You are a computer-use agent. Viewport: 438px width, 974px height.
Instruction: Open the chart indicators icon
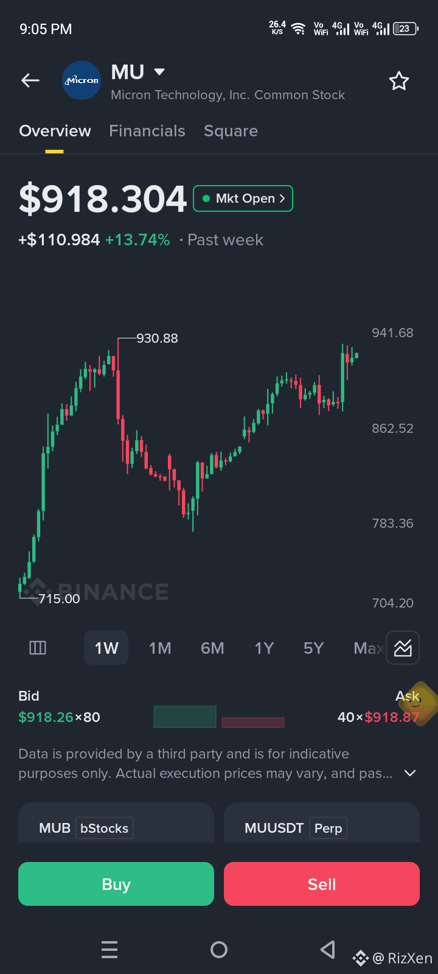tap(403, 648)
